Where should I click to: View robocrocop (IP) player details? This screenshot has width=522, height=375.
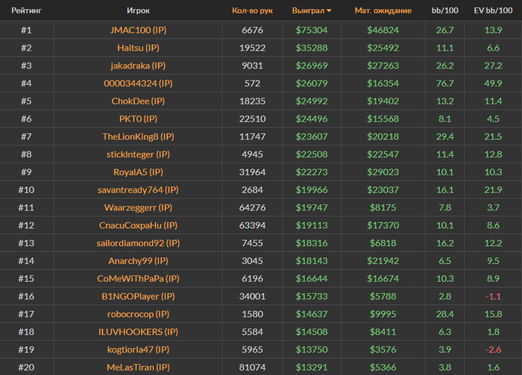point(138,314)
